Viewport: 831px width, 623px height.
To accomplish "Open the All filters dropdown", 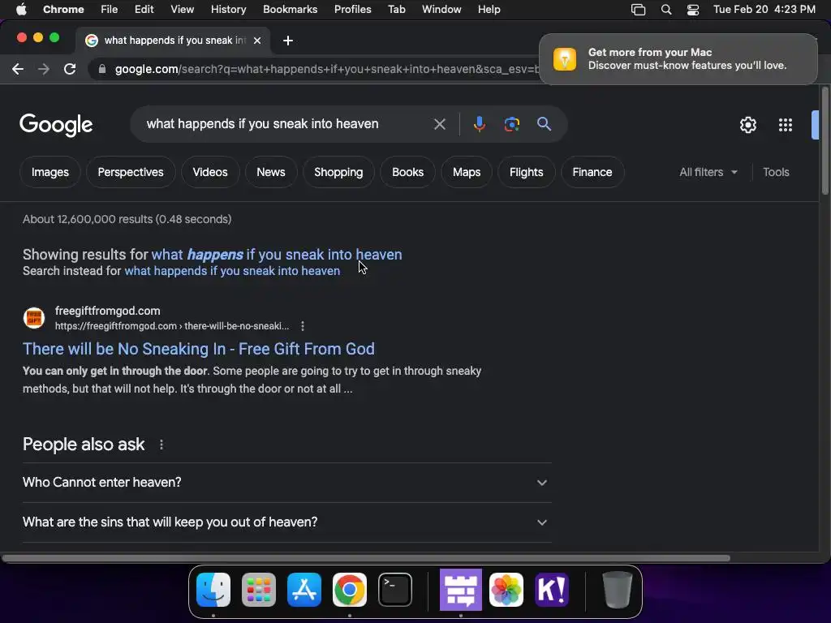I will click(x=708, y=172).
